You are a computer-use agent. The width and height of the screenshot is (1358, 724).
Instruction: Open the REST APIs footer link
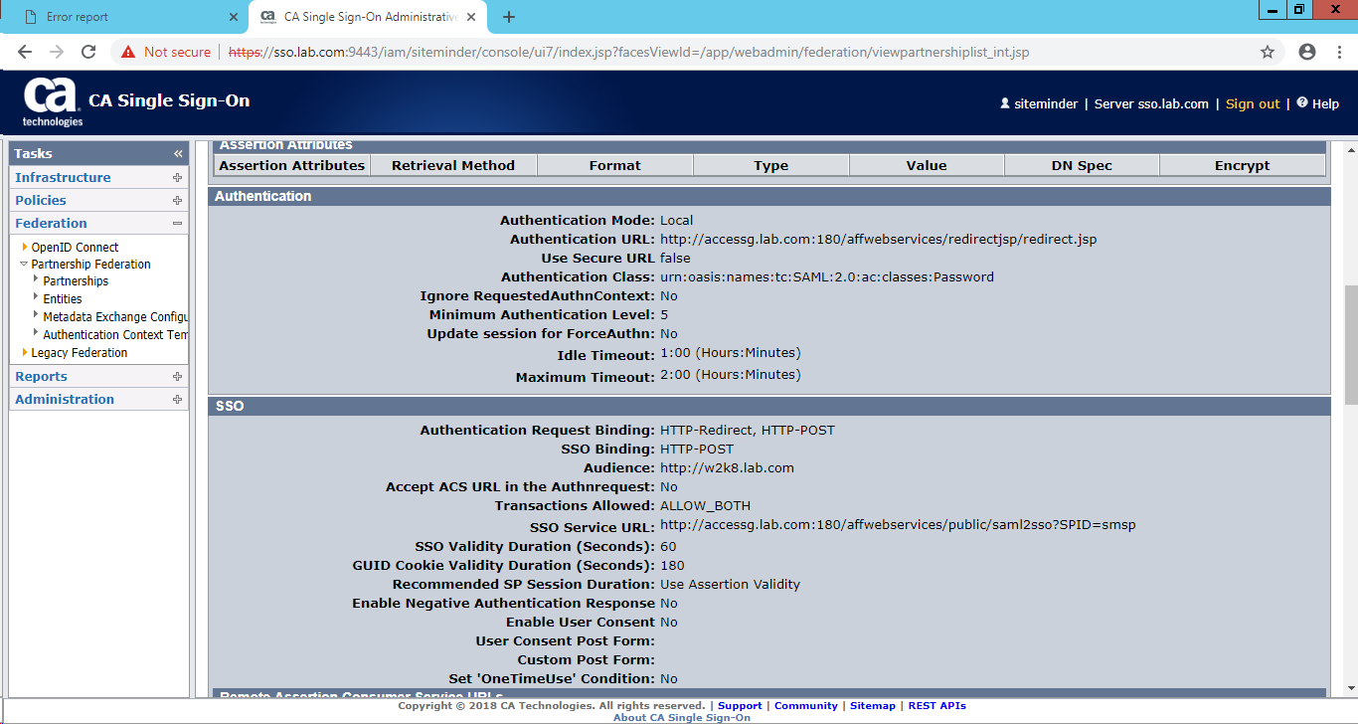[936, 706]
